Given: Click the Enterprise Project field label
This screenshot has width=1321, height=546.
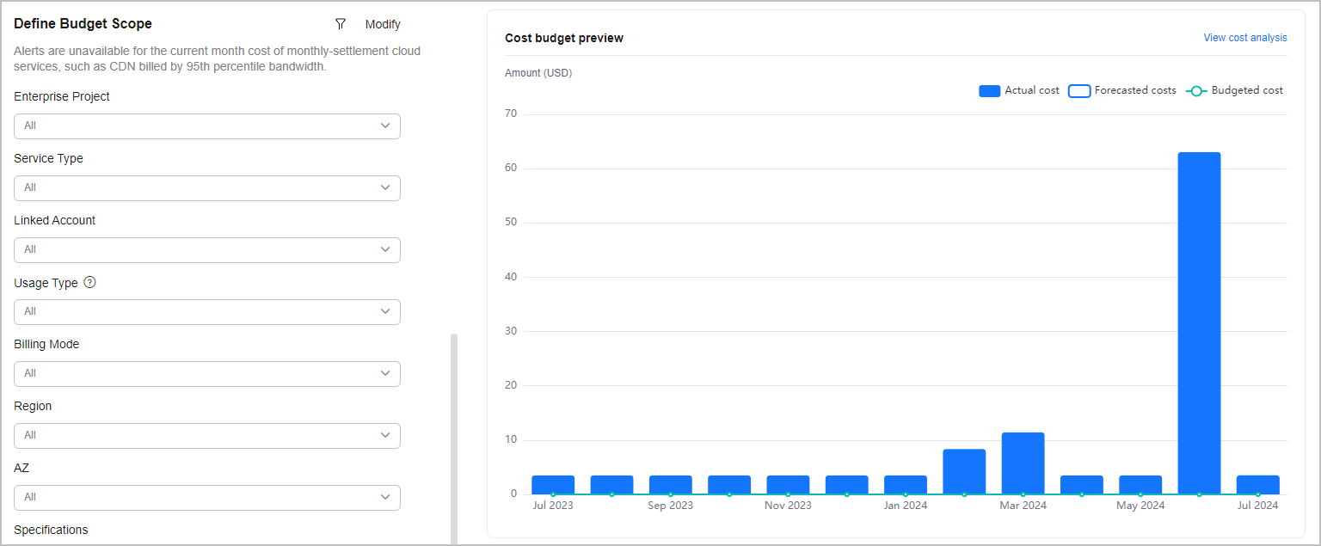Looking at the screenshot, I should 62,96.
